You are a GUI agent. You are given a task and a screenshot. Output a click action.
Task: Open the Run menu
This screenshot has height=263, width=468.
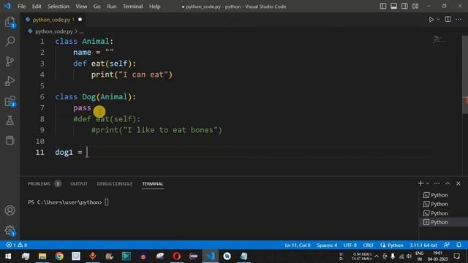[112, 7]
